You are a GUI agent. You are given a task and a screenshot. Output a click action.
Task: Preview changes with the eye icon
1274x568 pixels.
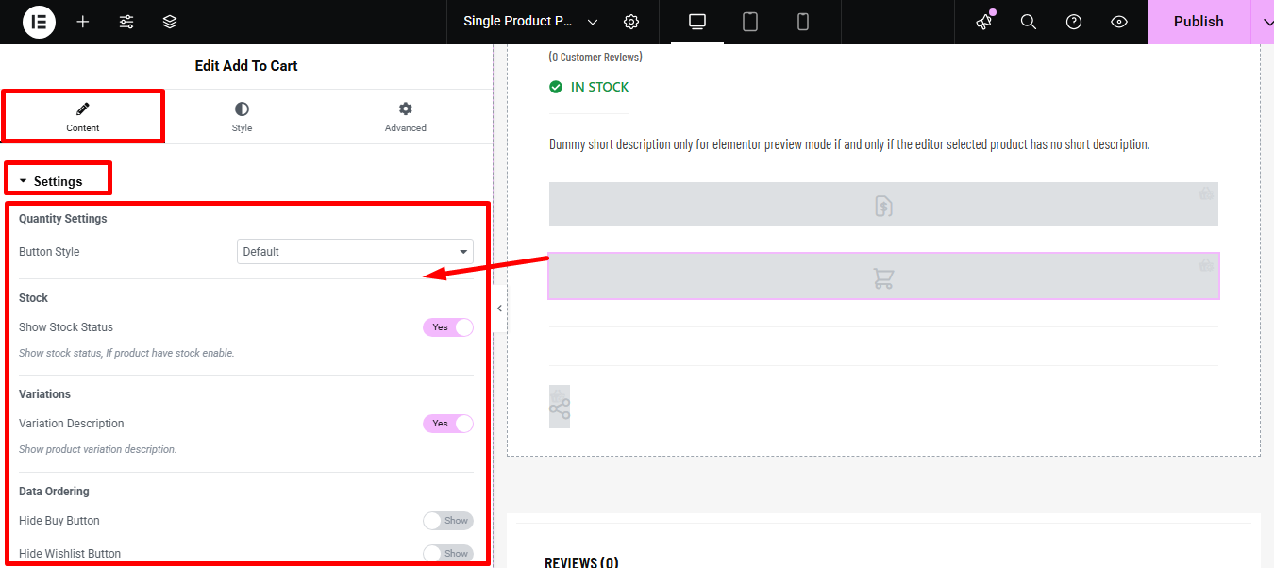pos(1119,22)
